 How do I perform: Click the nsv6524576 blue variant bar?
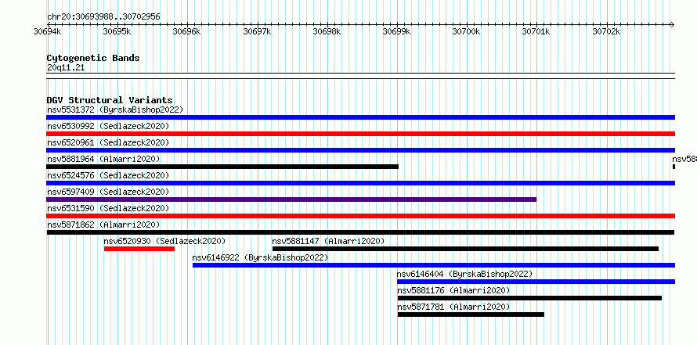coord(360,183)
